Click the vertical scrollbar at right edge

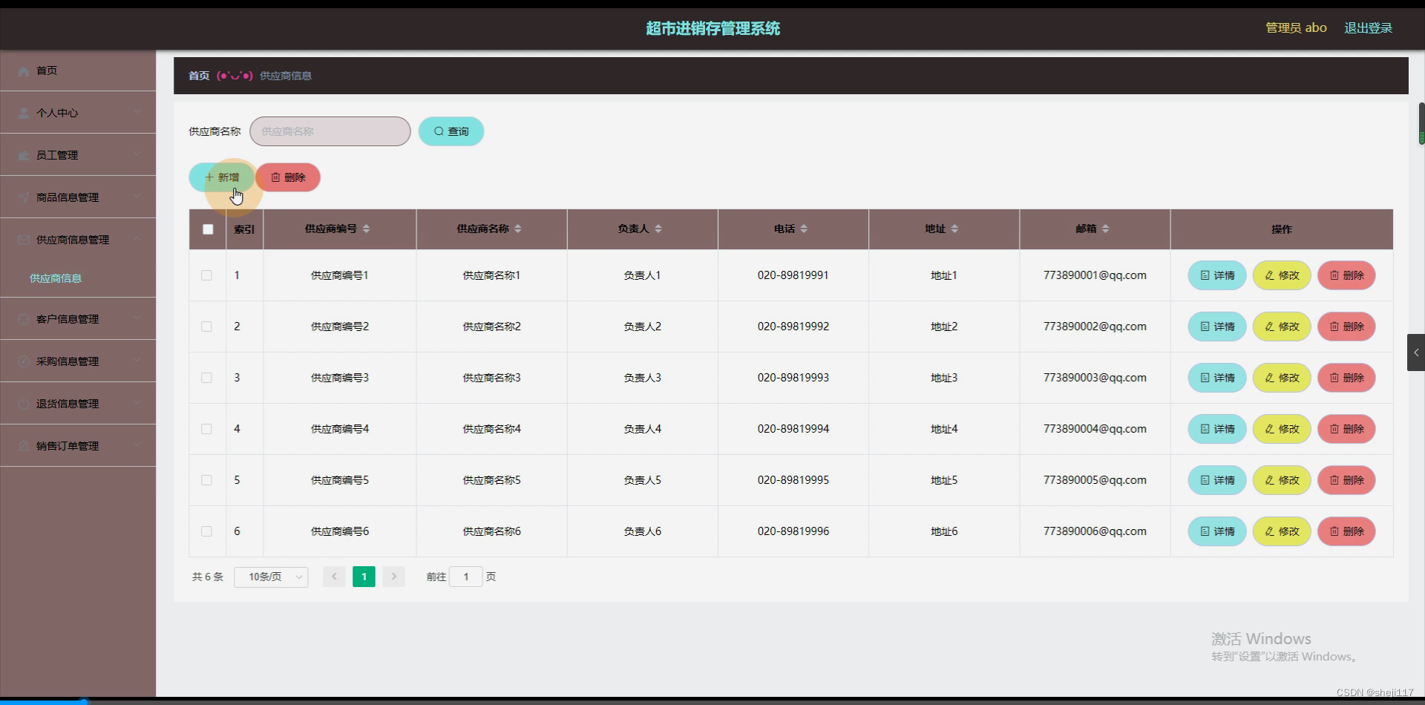pos(1421,124)
